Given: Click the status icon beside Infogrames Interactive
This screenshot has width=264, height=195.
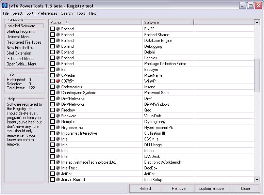Looking at the screenshot, I should click(58, 133).
